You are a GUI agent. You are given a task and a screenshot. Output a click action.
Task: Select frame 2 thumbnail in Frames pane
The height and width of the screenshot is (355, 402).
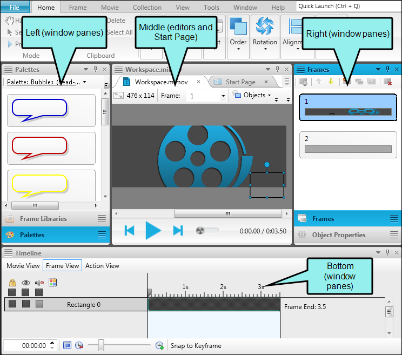click(x=348, y=145)
